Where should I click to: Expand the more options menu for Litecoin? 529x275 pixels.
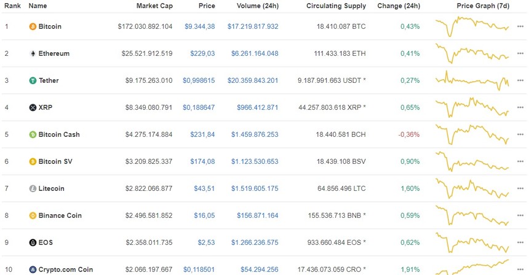point(520,188)
